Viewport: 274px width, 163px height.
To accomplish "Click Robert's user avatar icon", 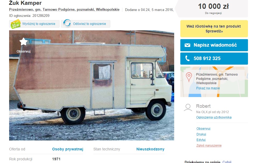I will 188,108.
